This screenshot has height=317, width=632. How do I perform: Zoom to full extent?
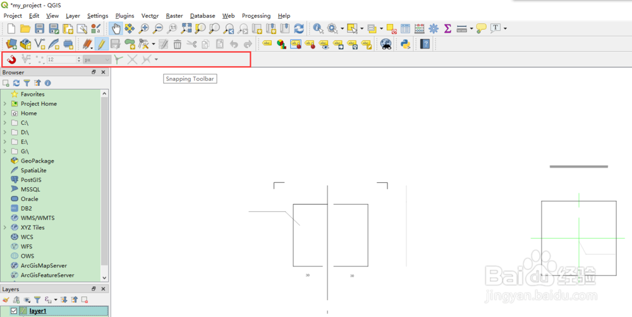click(x=186, y=28)
